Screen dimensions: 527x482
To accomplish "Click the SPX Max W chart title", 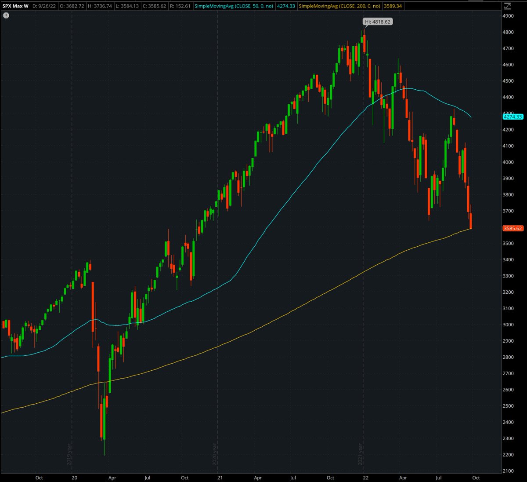I will 16,6.
